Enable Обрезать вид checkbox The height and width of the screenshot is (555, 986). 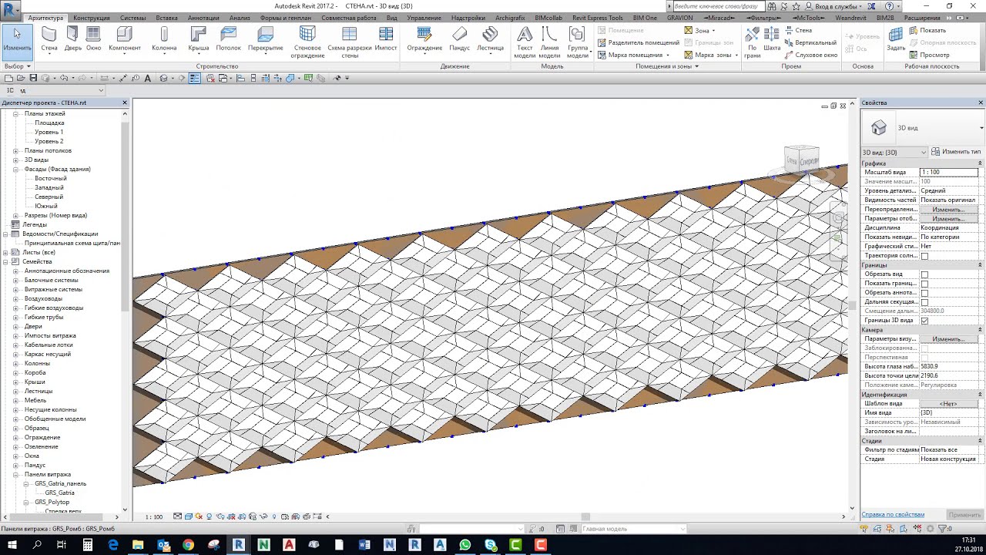click(x=924, y=274)
